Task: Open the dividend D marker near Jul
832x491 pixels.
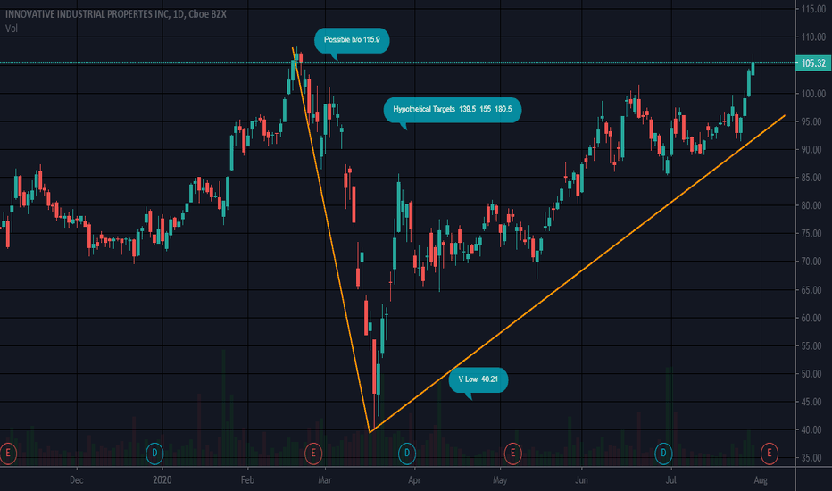Action: tap(663, 454)
